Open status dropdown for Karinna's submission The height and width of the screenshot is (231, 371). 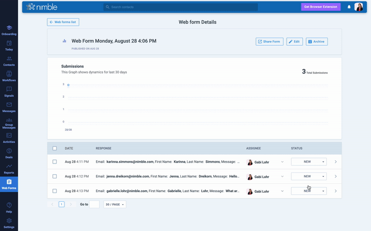click(x=308, y=162)
